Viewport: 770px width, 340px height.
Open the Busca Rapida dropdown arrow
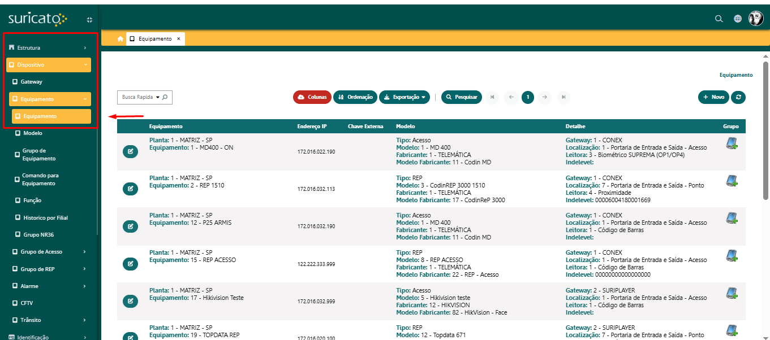[x=158, y=97]
